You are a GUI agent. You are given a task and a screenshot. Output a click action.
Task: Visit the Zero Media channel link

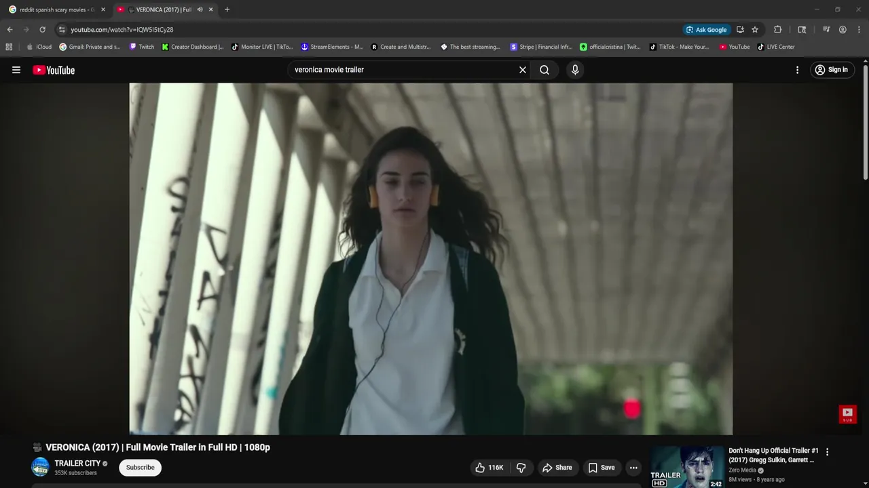pyautogui.click(x=742, y=470)
